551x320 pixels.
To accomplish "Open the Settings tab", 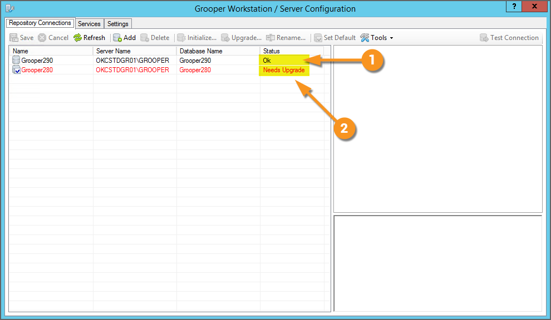I will click(118, 23).
